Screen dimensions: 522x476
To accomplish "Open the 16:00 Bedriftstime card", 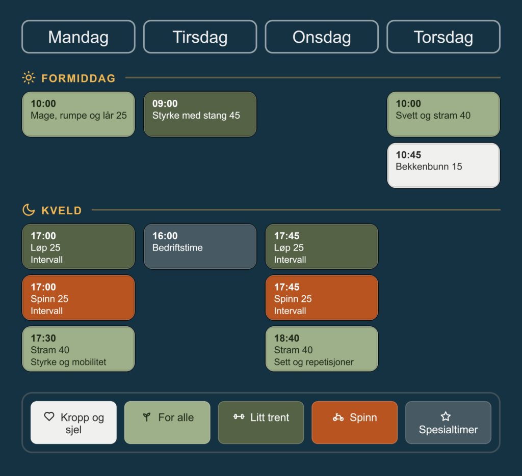I will (x=200, y=246).
